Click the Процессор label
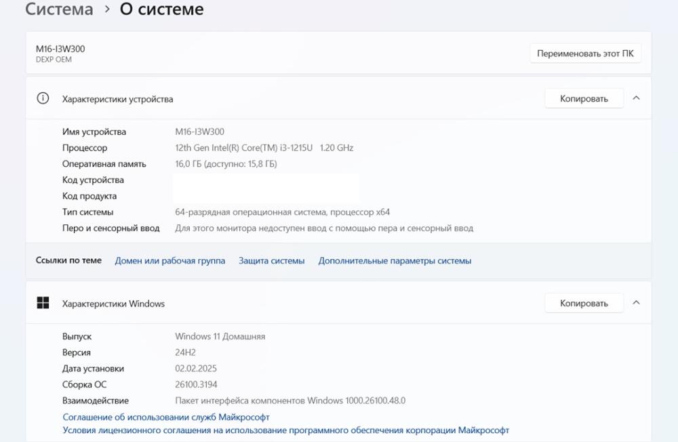678x442 pixels. [85, 148]
